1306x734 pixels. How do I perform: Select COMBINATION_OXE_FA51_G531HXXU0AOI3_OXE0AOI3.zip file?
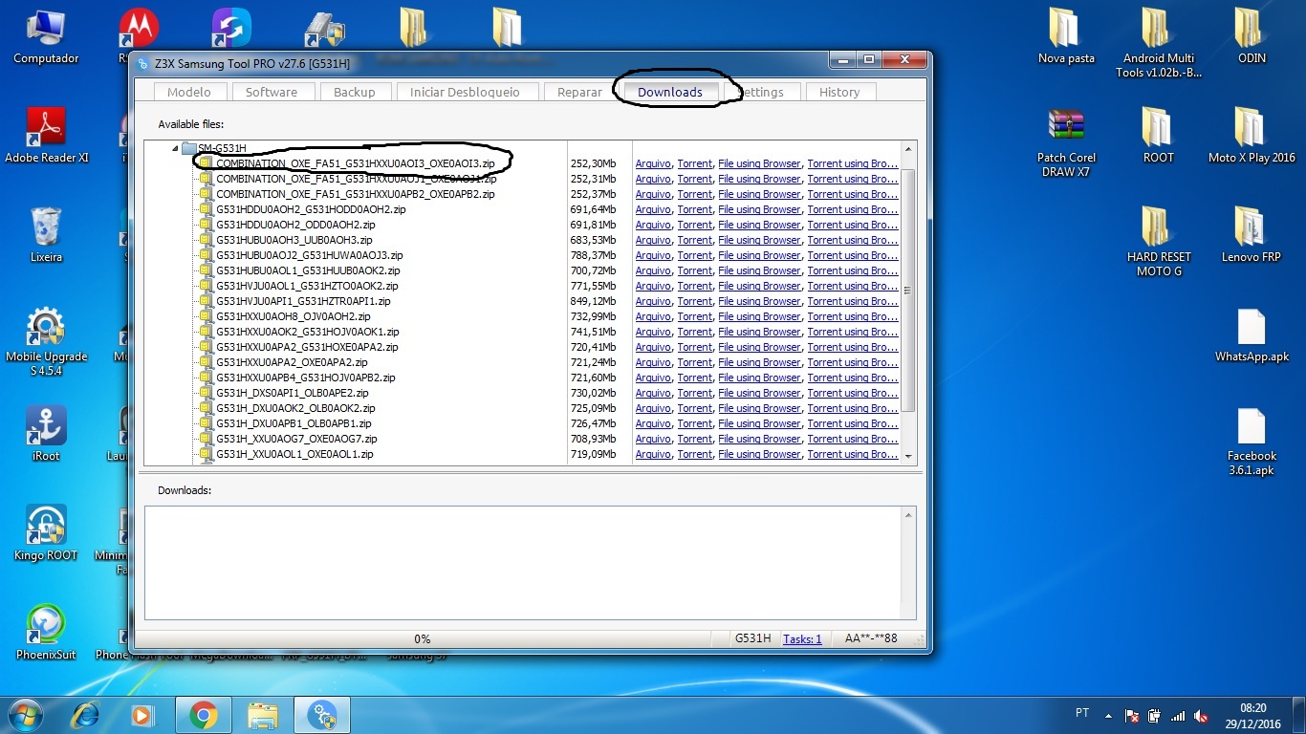356,163
